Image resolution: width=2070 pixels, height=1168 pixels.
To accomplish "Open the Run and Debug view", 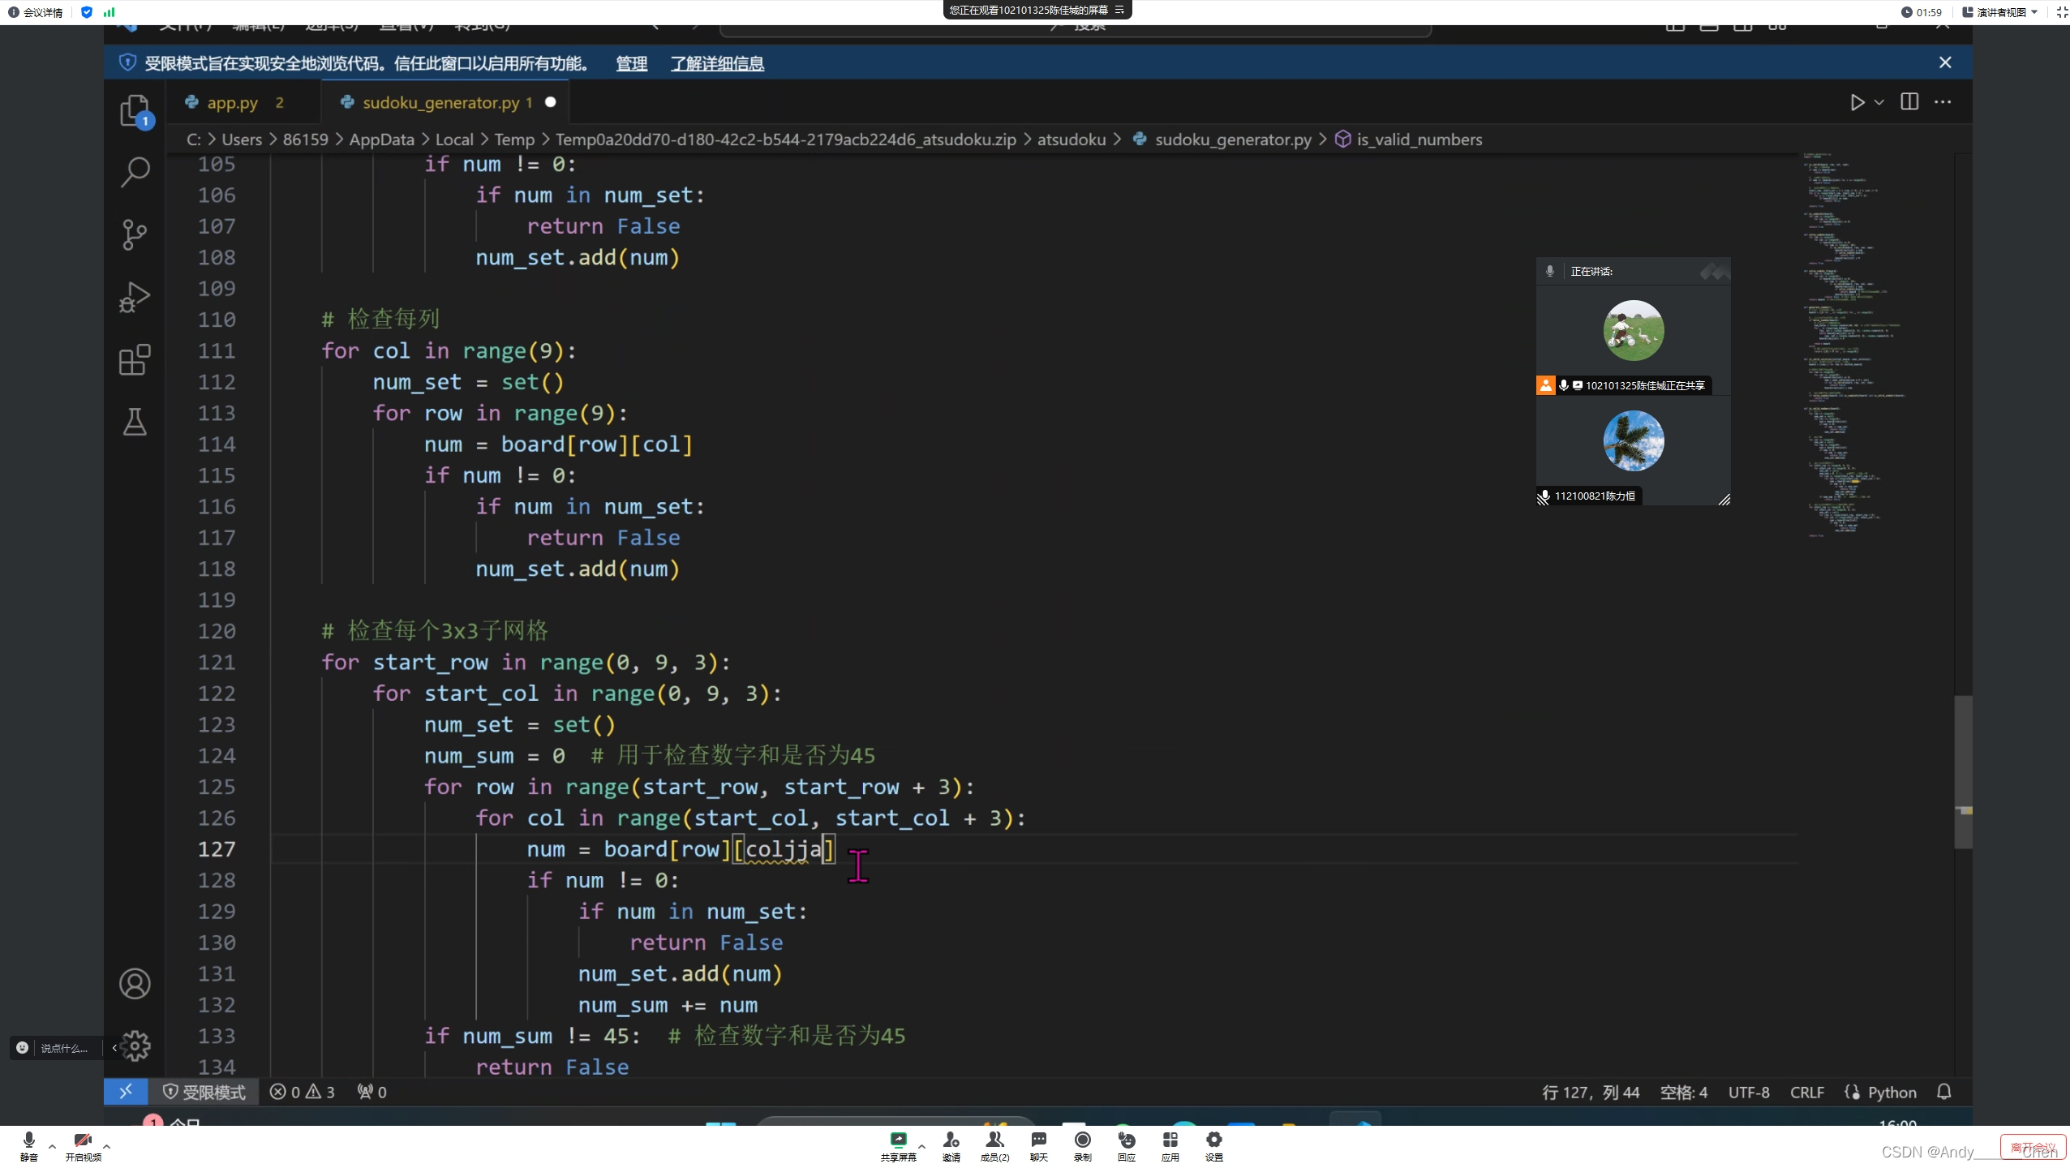I will click(135, 297).
